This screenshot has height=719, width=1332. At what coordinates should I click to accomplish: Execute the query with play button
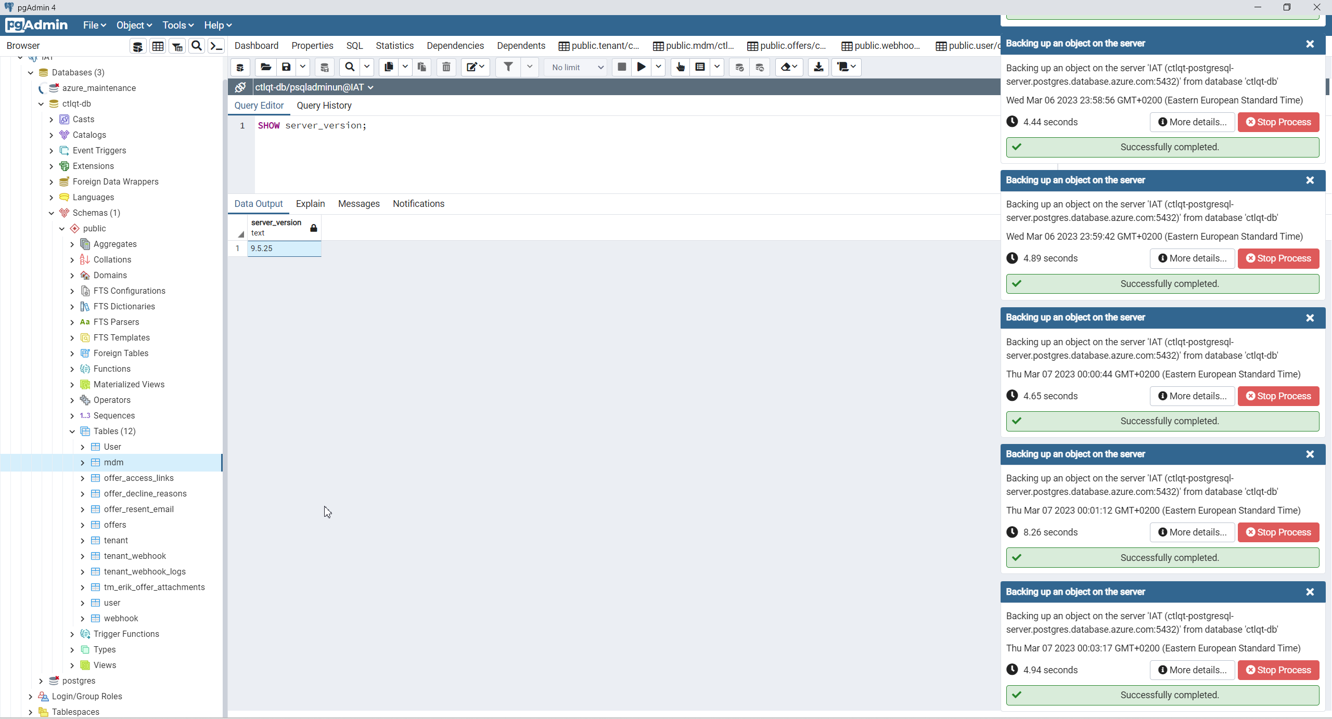(x=641, y=67)
